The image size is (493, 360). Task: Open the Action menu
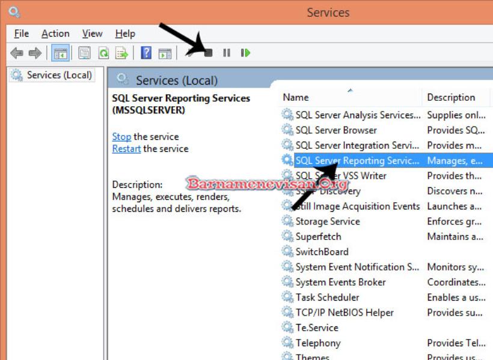[x=55, y=34]
